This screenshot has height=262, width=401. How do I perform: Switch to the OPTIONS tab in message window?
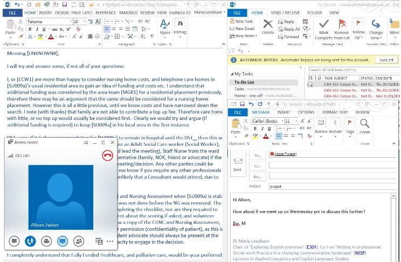306,112
